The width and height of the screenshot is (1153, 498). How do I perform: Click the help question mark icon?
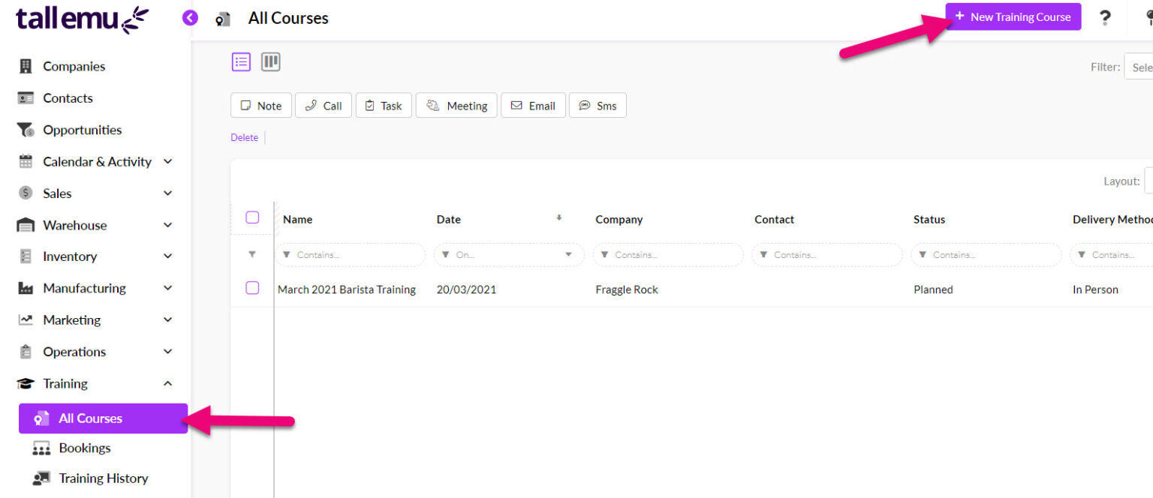pos(1104,18)
